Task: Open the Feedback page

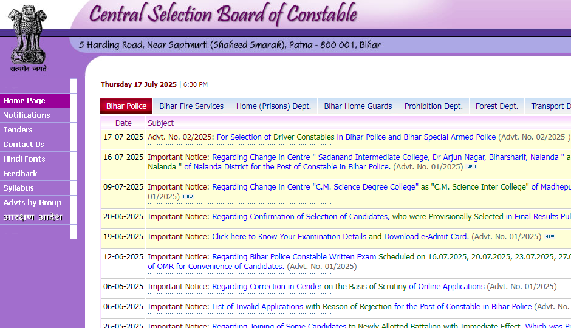Action: point(21,174)
